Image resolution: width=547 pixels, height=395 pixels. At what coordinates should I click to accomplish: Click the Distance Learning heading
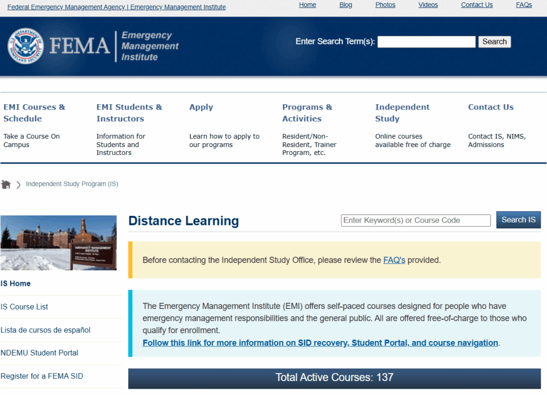pos(184,221)
